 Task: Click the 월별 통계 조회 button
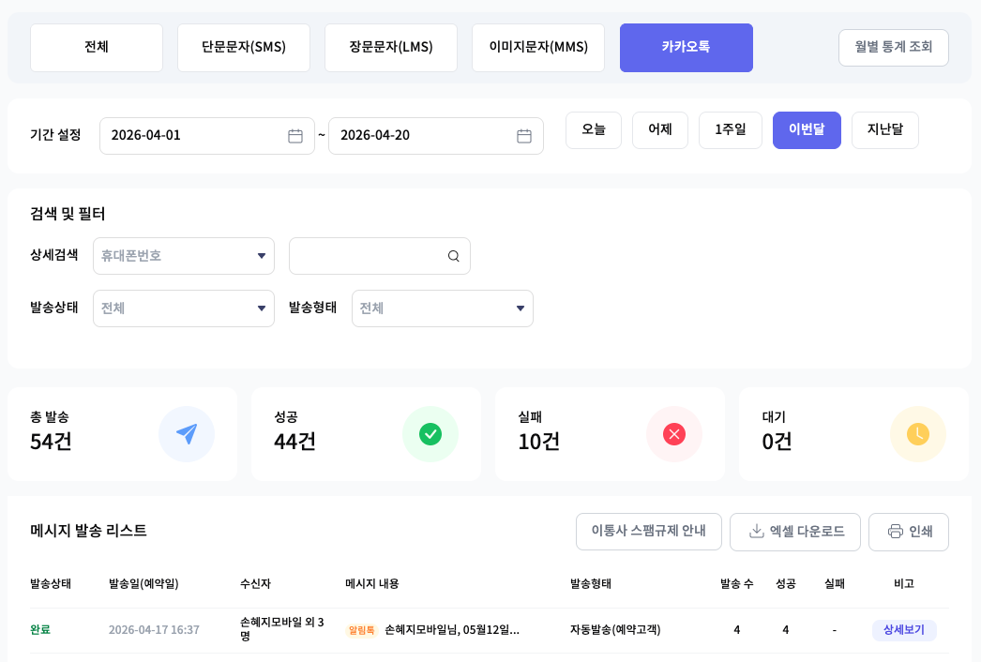[893, 47]
